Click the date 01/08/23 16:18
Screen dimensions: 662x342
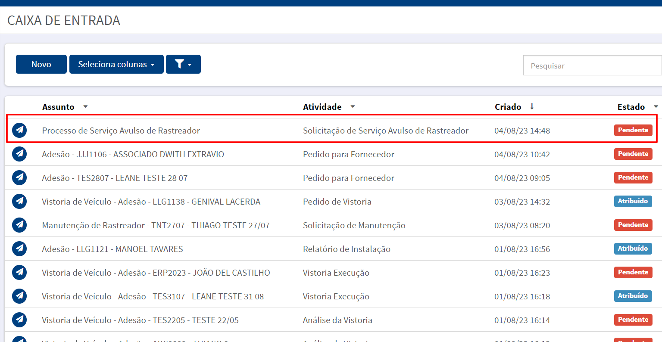click(x=522, y=296)
